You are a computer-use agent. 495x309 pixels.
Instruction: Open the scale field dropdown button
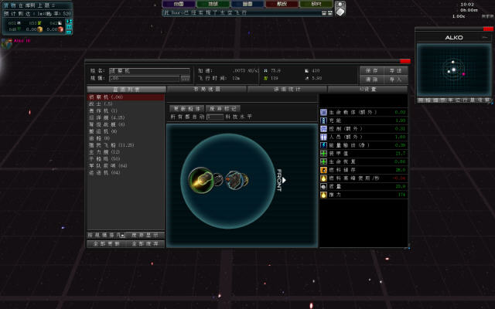click(185, 78)
